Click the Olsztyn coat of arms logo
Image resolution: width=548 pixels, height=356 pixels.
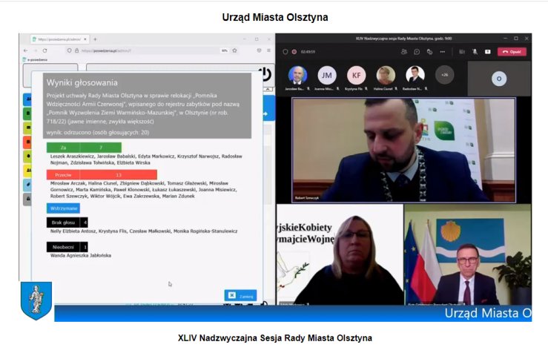[x=36, y=300]
